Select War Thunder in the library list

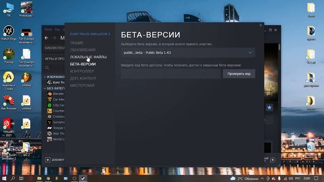tap(56, 133)
